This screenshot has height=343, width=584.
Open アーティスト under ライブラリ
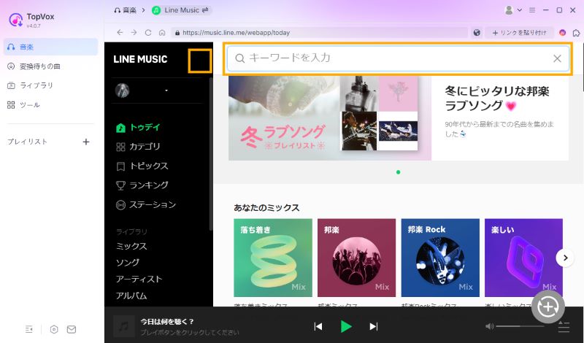pyautogui.click(x=139, y=279)
